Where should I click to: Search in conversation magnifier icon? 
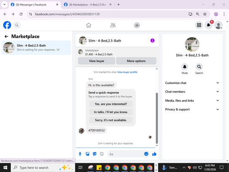(199, 67)
